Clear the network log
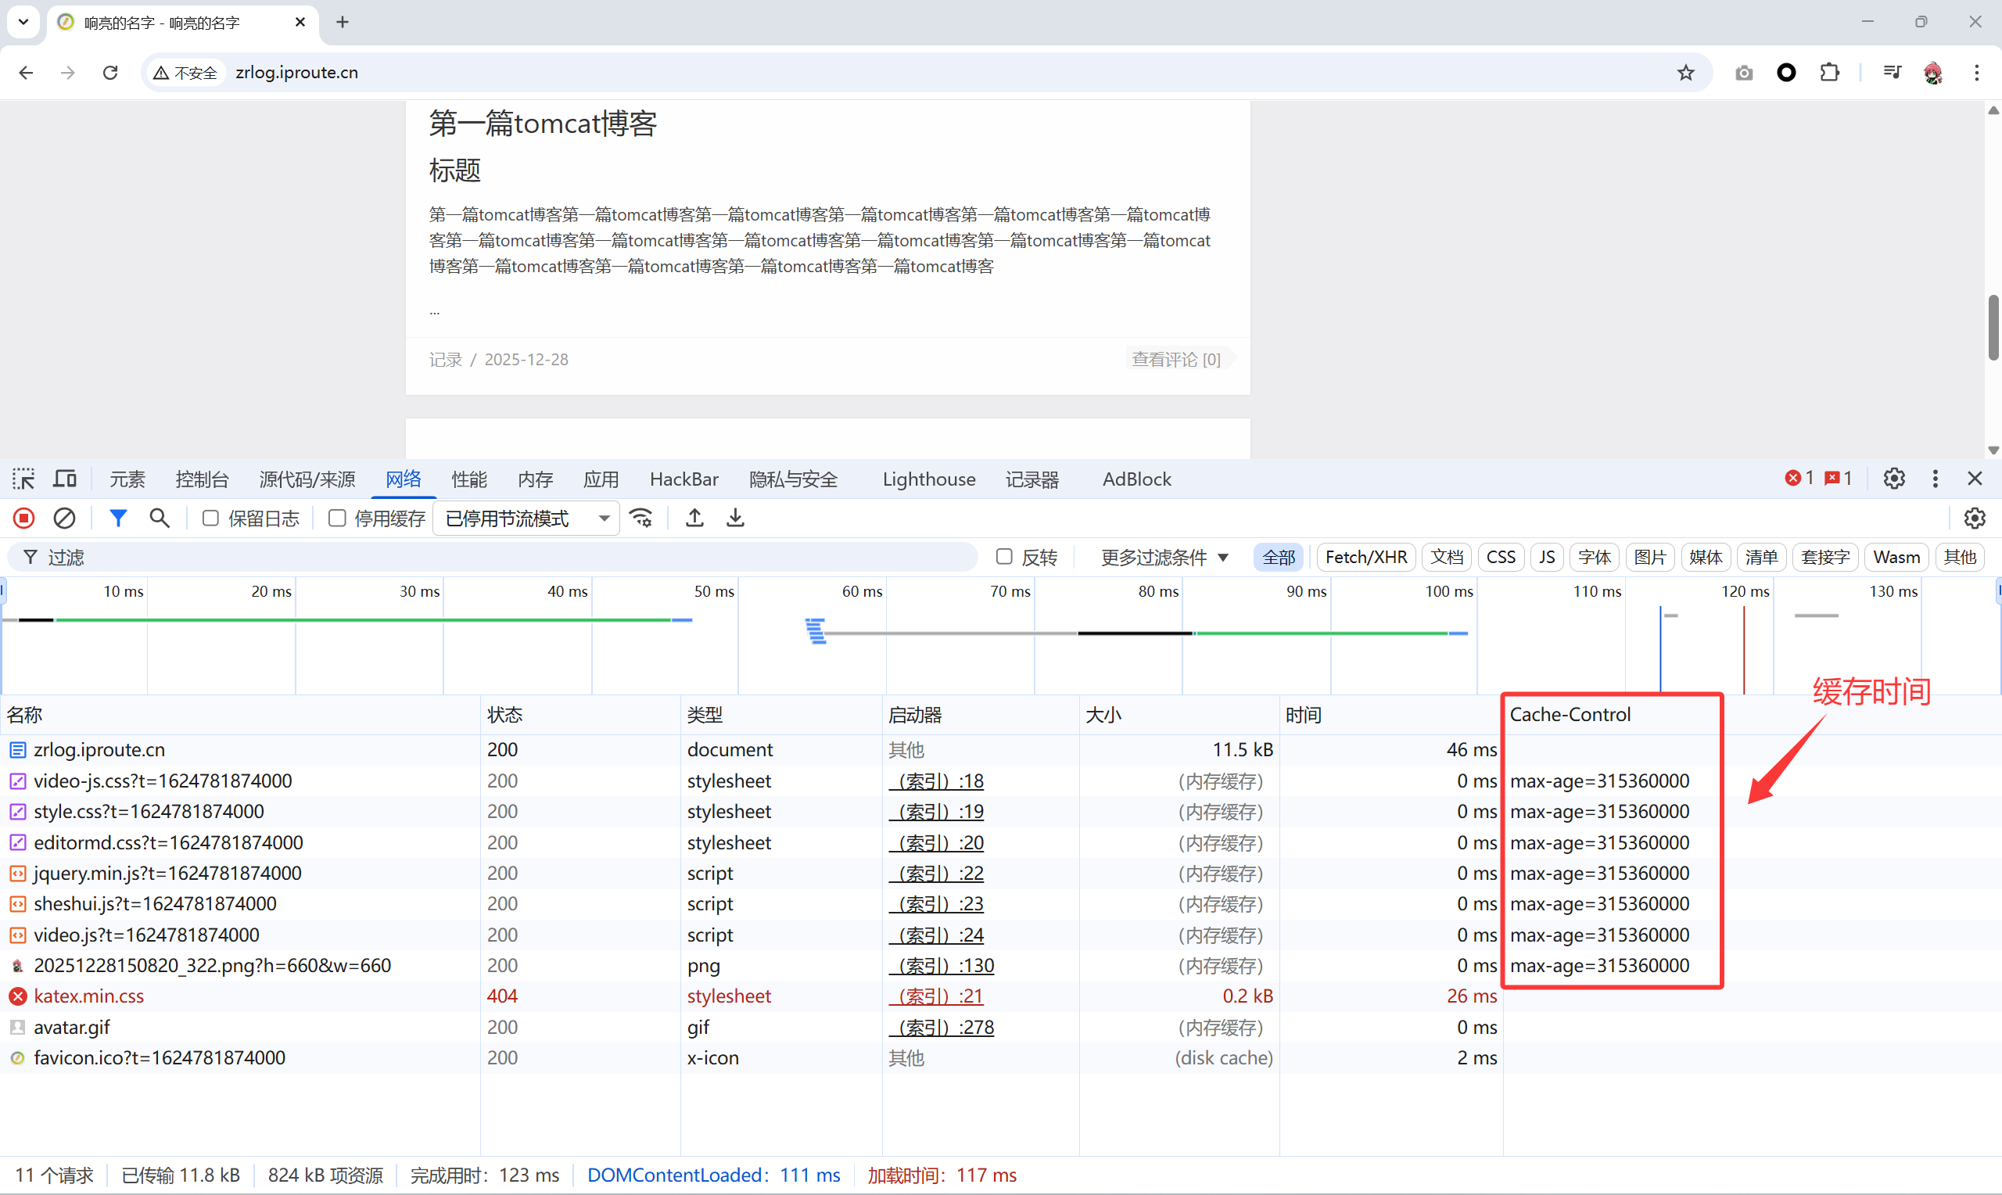2002x1195 pixels. 64,518
